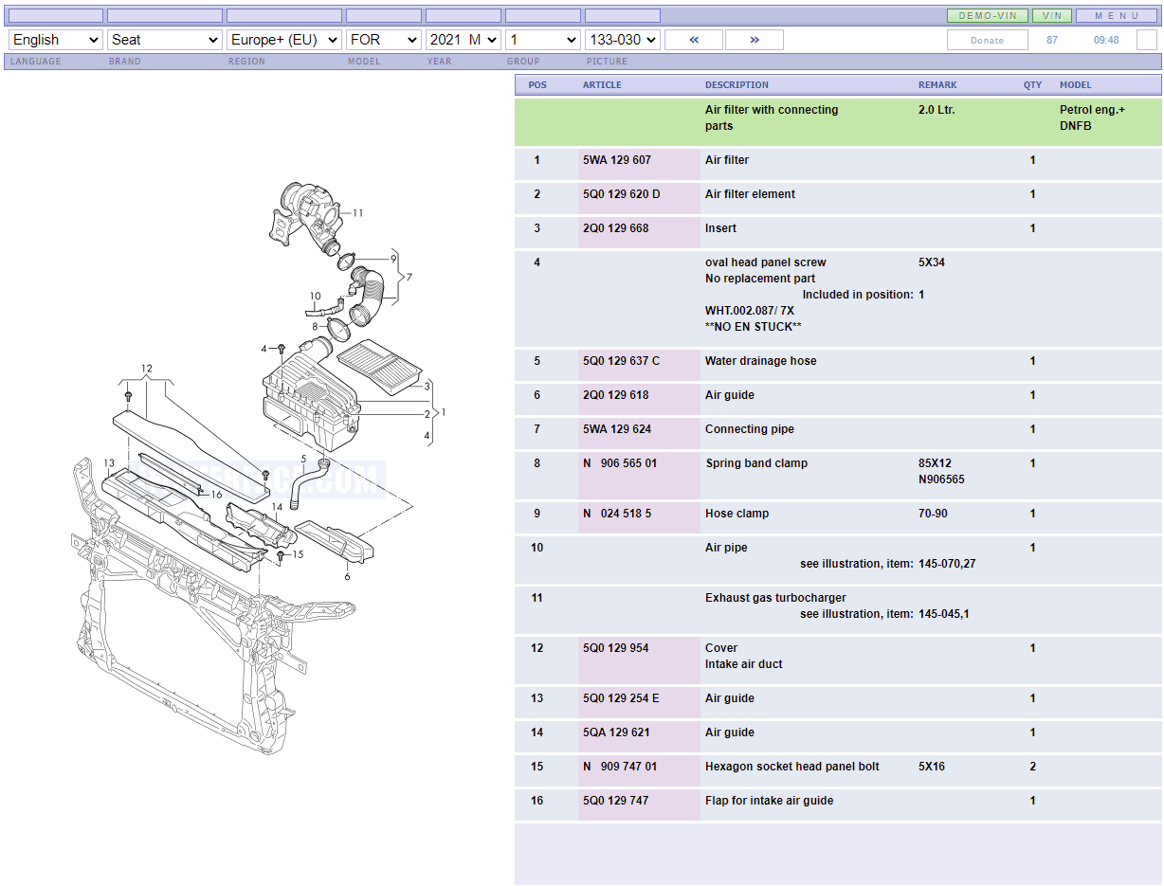Select article number 5Q0 129 254 E

click(x=621, y=698)
